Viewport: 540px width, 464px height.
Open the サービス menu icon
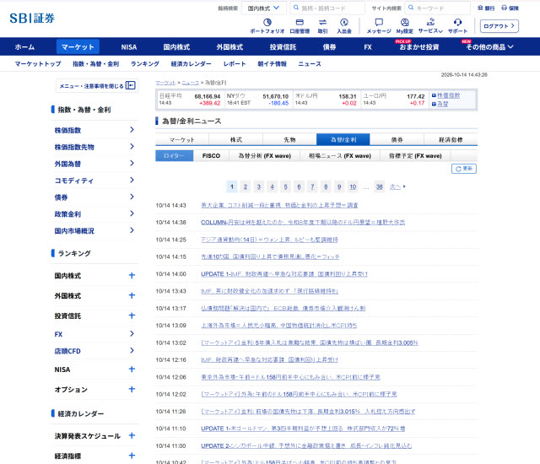430,26
